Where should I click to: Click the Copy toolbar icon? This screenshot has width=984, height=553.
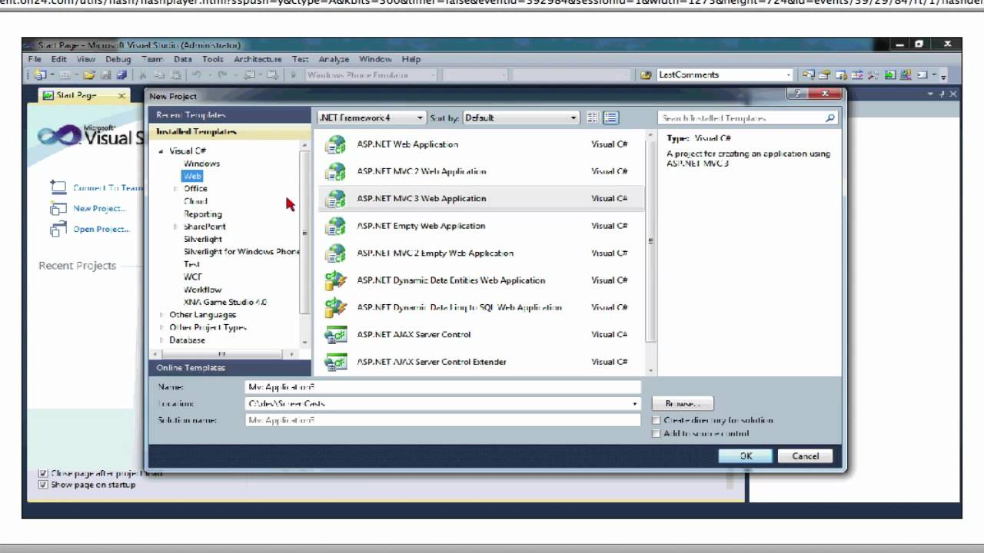[x=159, y=75]
